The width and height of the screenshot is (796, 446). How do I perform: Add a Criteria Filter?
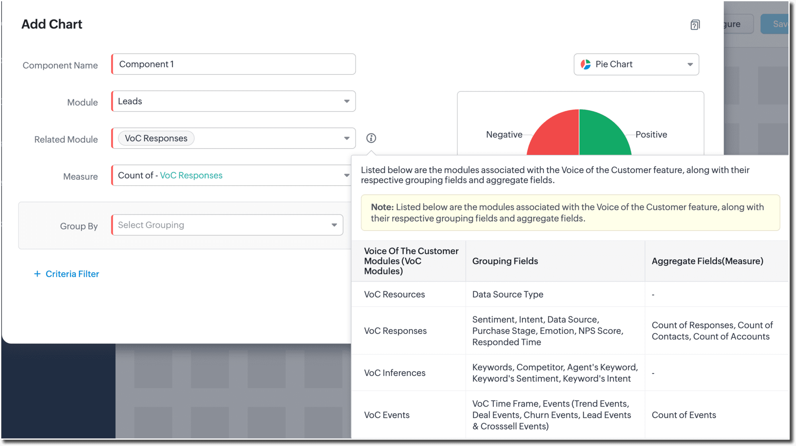72,274
